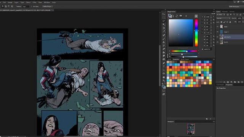244x137 pixels.
Task: Select the Layer 1 layer name
Action: click(226, 32)
